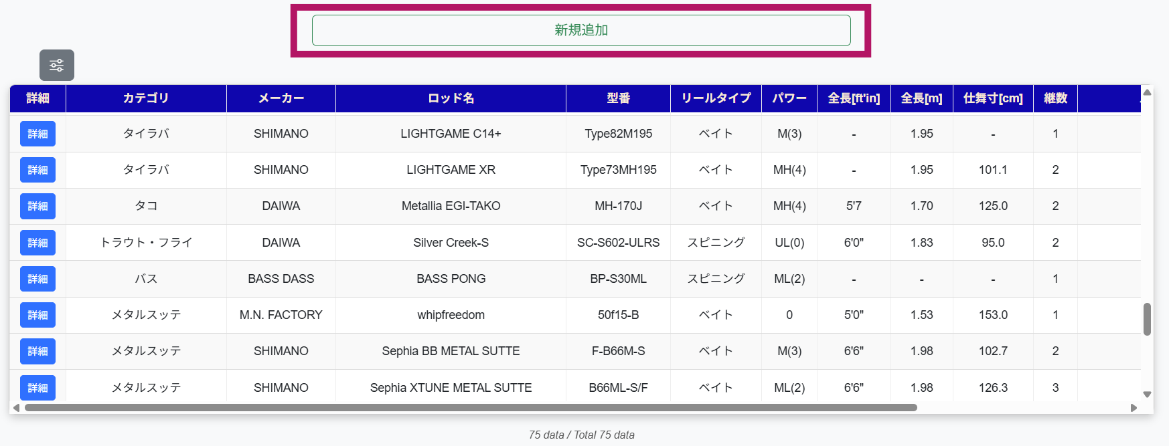Image resolution: width=1169 pixels, height=446 pixels.
Task: Click the 全長[m] column header
Action: (921, 98)
